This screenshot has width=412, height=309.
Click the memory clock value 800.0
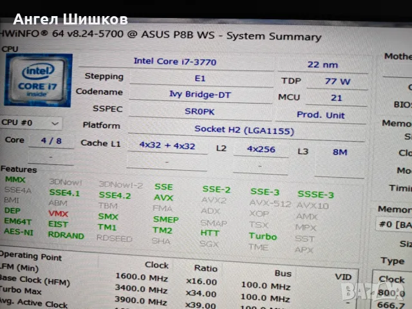click(x=391, y=293)
